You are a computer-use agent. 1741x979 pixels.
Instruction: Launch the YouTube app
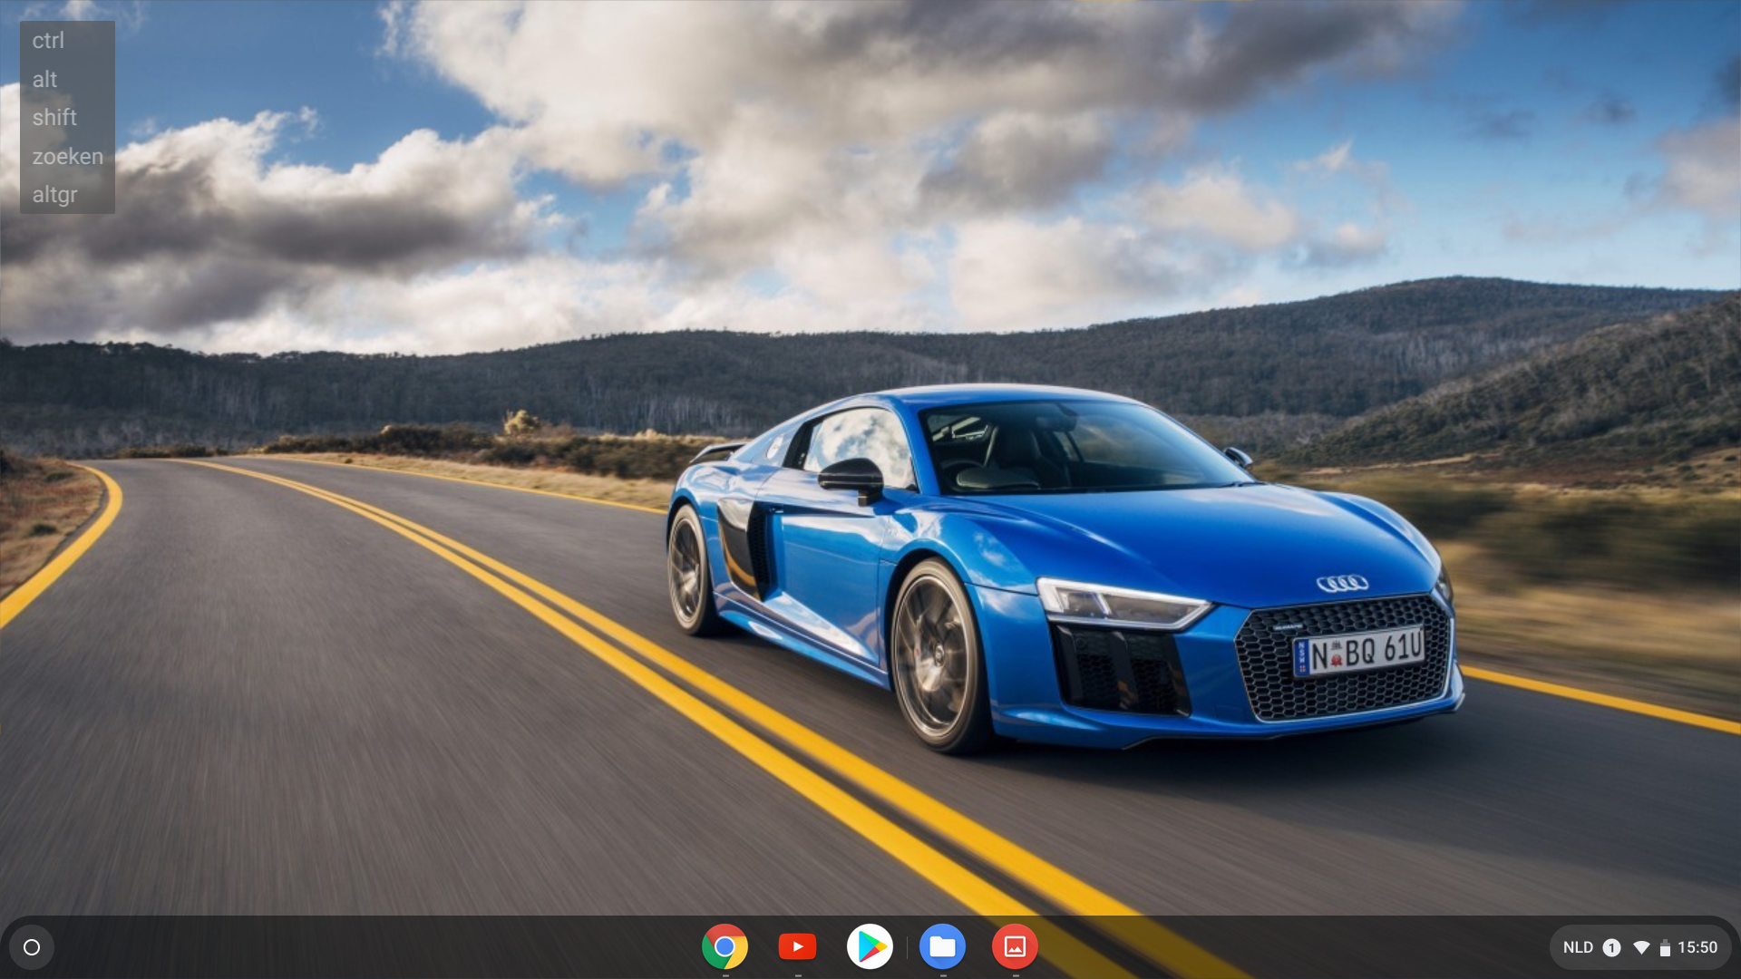click(x=797, y=946)
